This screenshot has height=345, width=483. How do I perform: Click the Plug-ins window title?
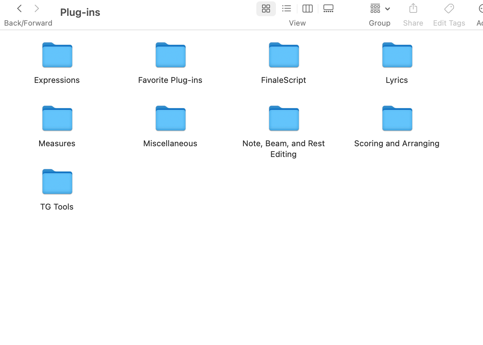click(x=80, y=12)
